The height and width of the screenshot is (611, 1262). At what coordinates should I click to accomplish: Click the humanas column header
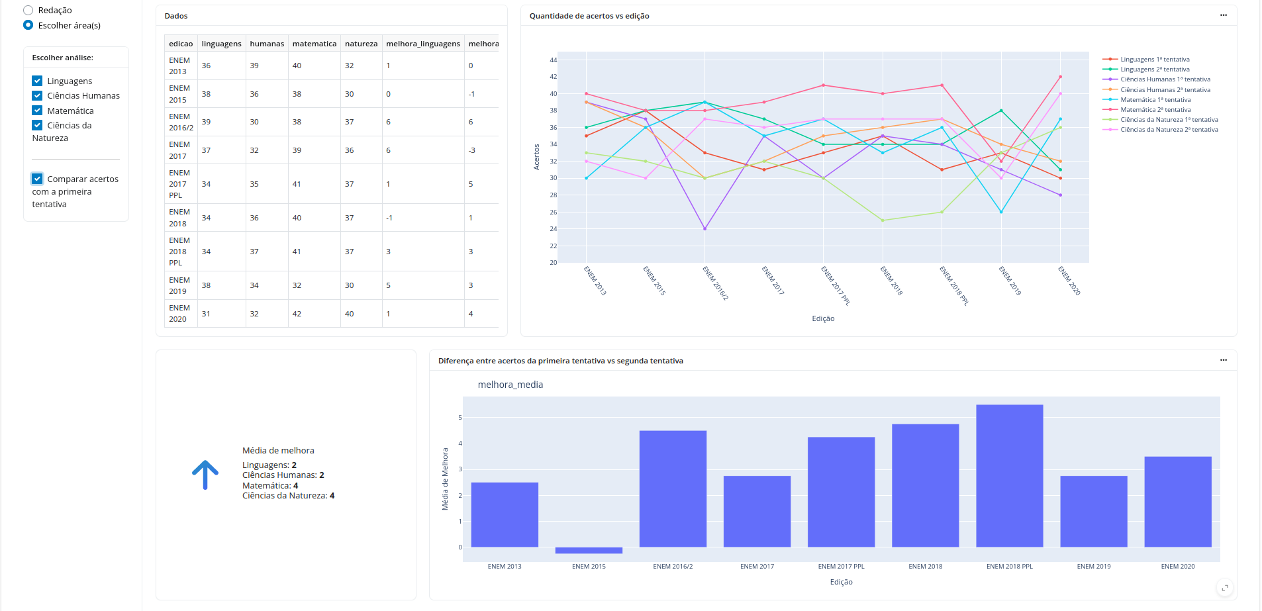click(267, 44)
